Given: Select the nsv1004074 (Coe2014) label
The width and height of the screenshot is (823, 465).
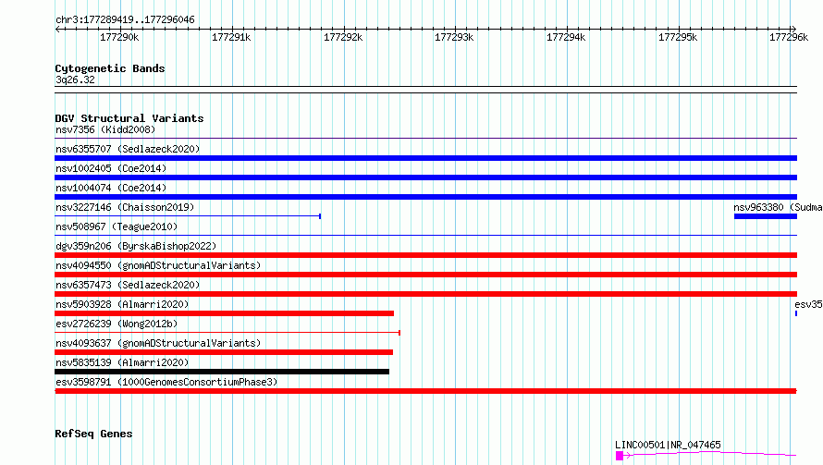Looking at the screenshot, I should [111, 188].
